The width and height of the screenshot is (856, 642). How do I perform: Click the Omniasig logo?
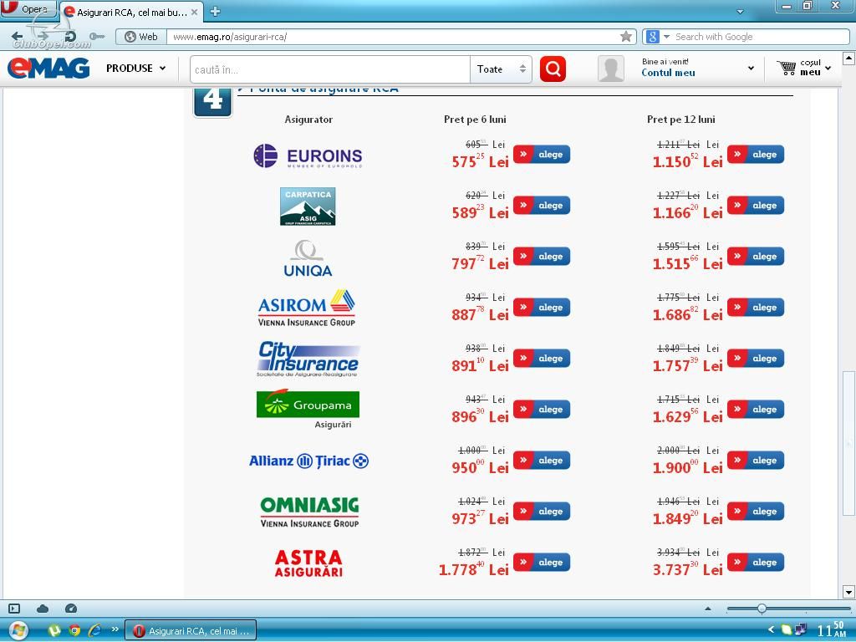coord(309,512)
